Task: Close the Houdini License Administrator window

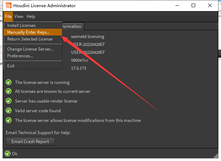Action: pos(210,6)
